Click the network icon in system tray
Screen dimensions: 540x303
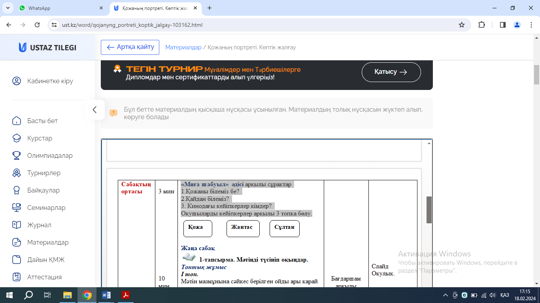coord(484,295)
